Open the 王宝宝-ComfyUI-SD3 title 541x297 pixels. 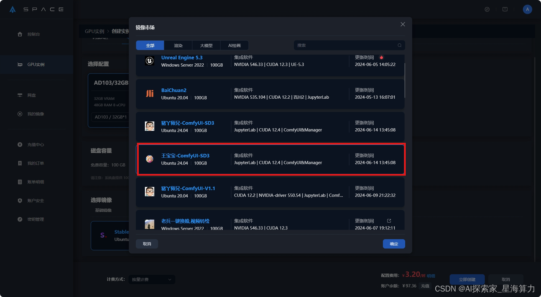click(x=185, y=156)
